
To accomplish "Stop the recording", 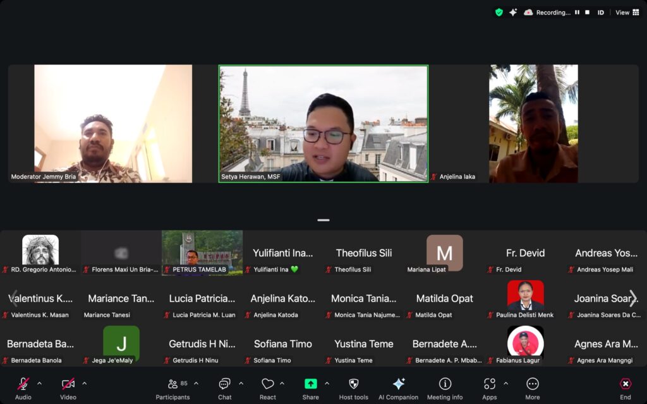I will pos(587,13).
